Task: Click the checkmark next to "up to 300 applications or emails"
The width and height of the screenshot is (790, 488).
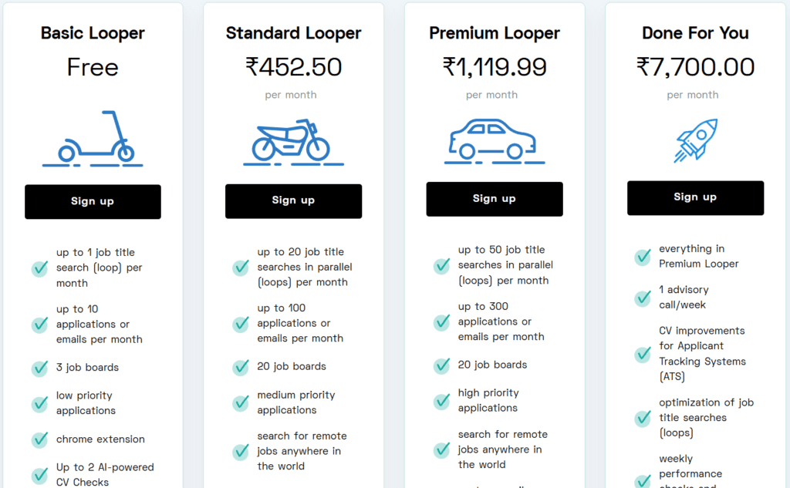Action: [x=441, y=321]
